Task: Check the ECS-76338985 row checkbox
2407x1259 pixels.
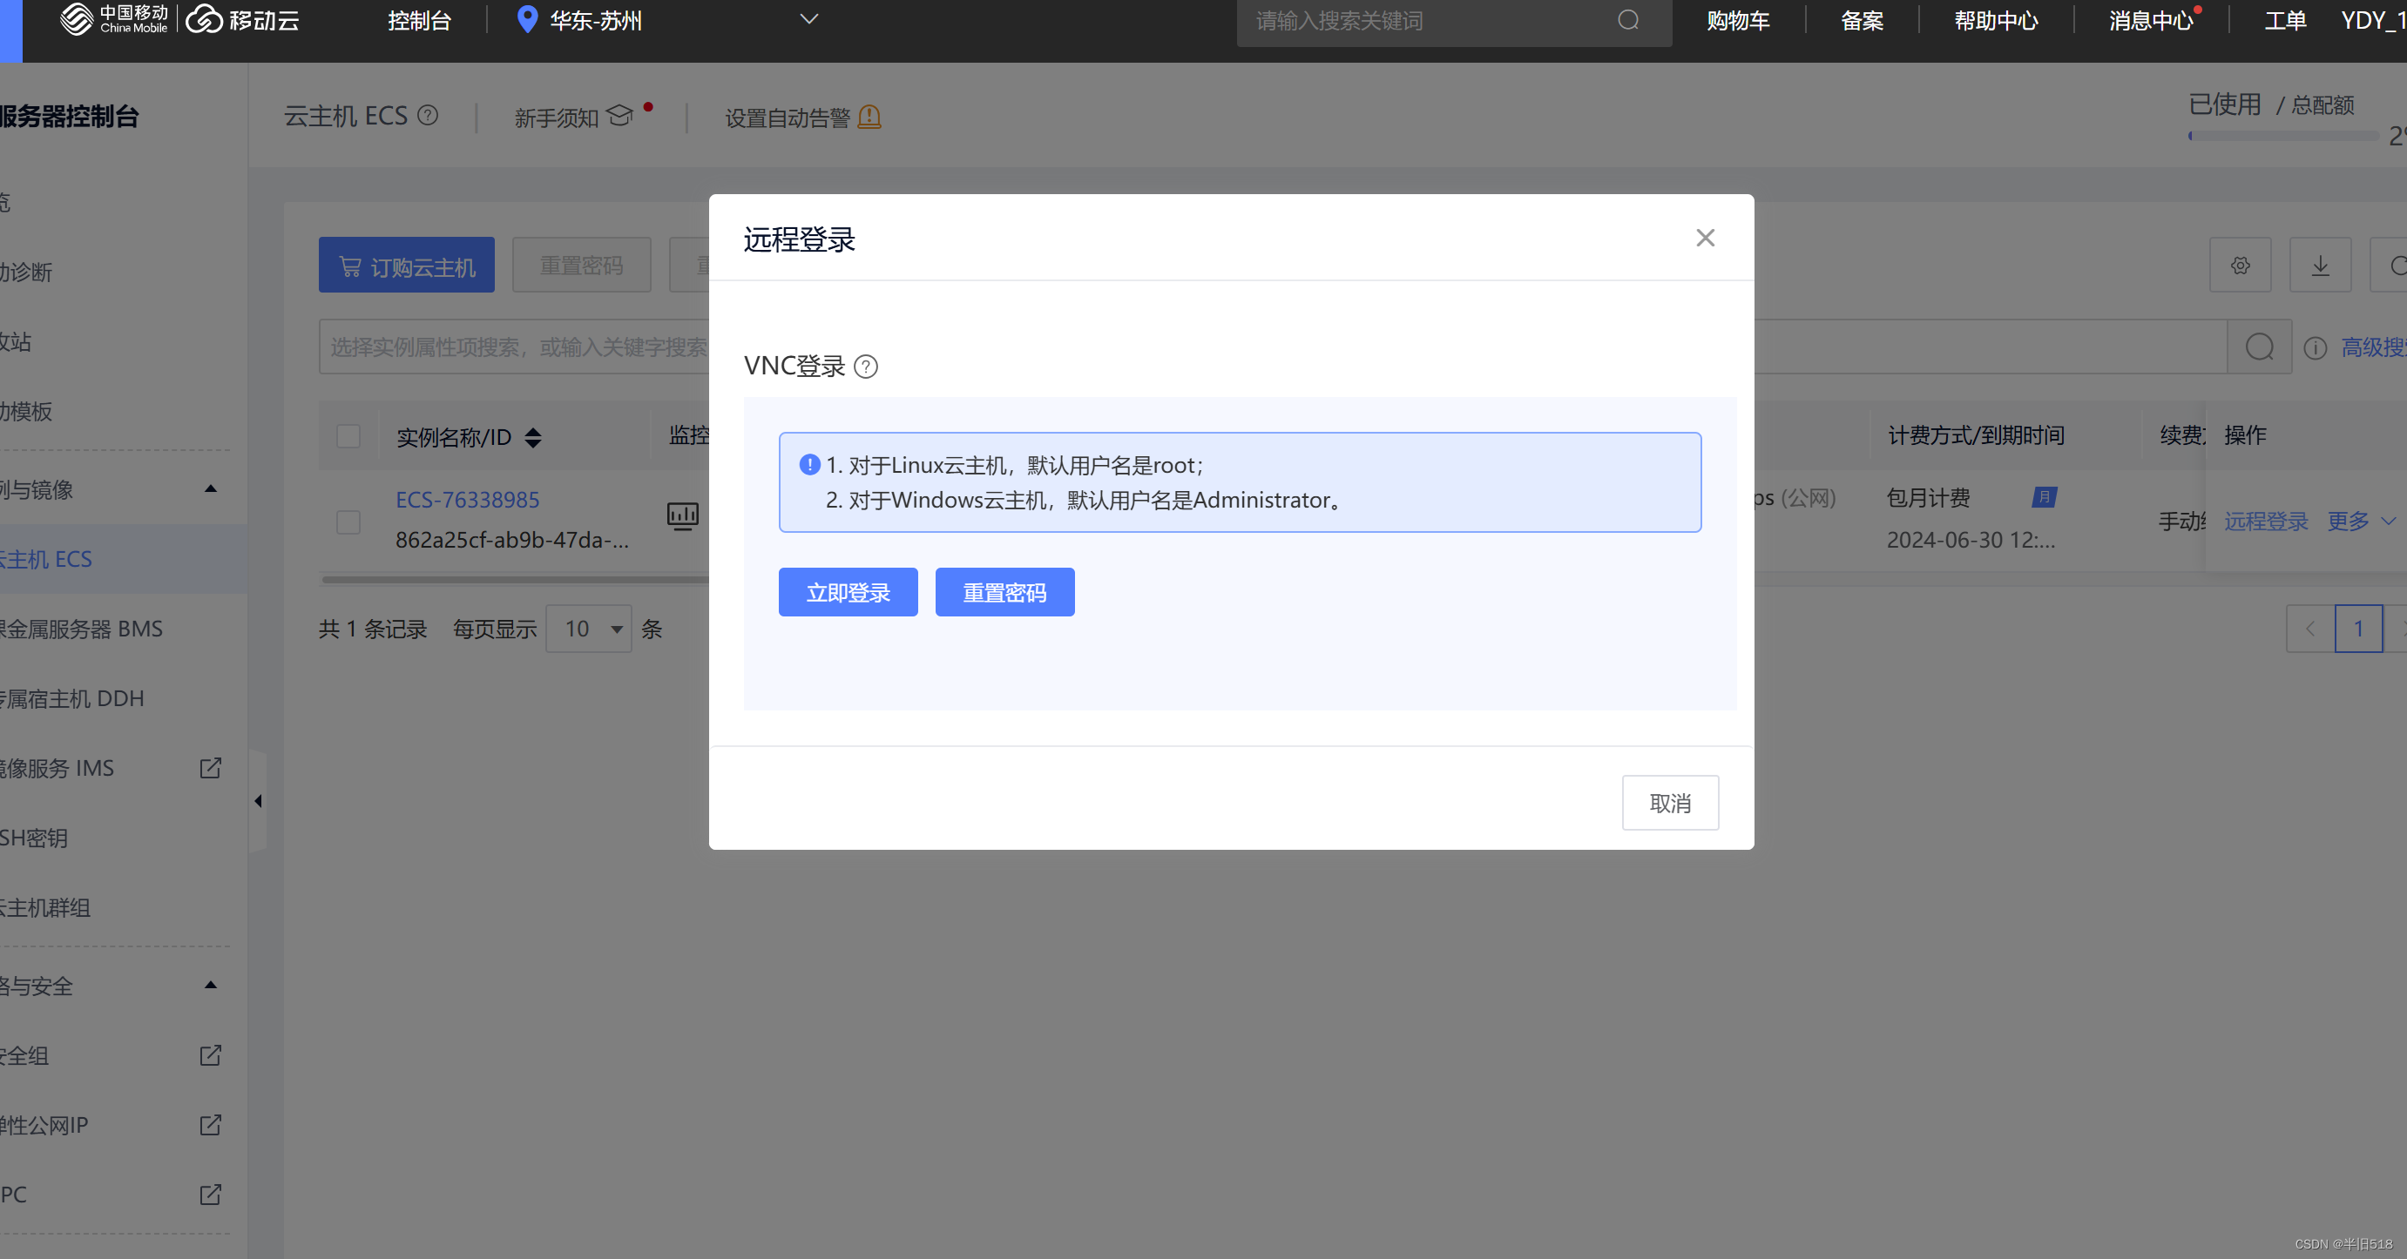Action: click(x=348, y=522)
